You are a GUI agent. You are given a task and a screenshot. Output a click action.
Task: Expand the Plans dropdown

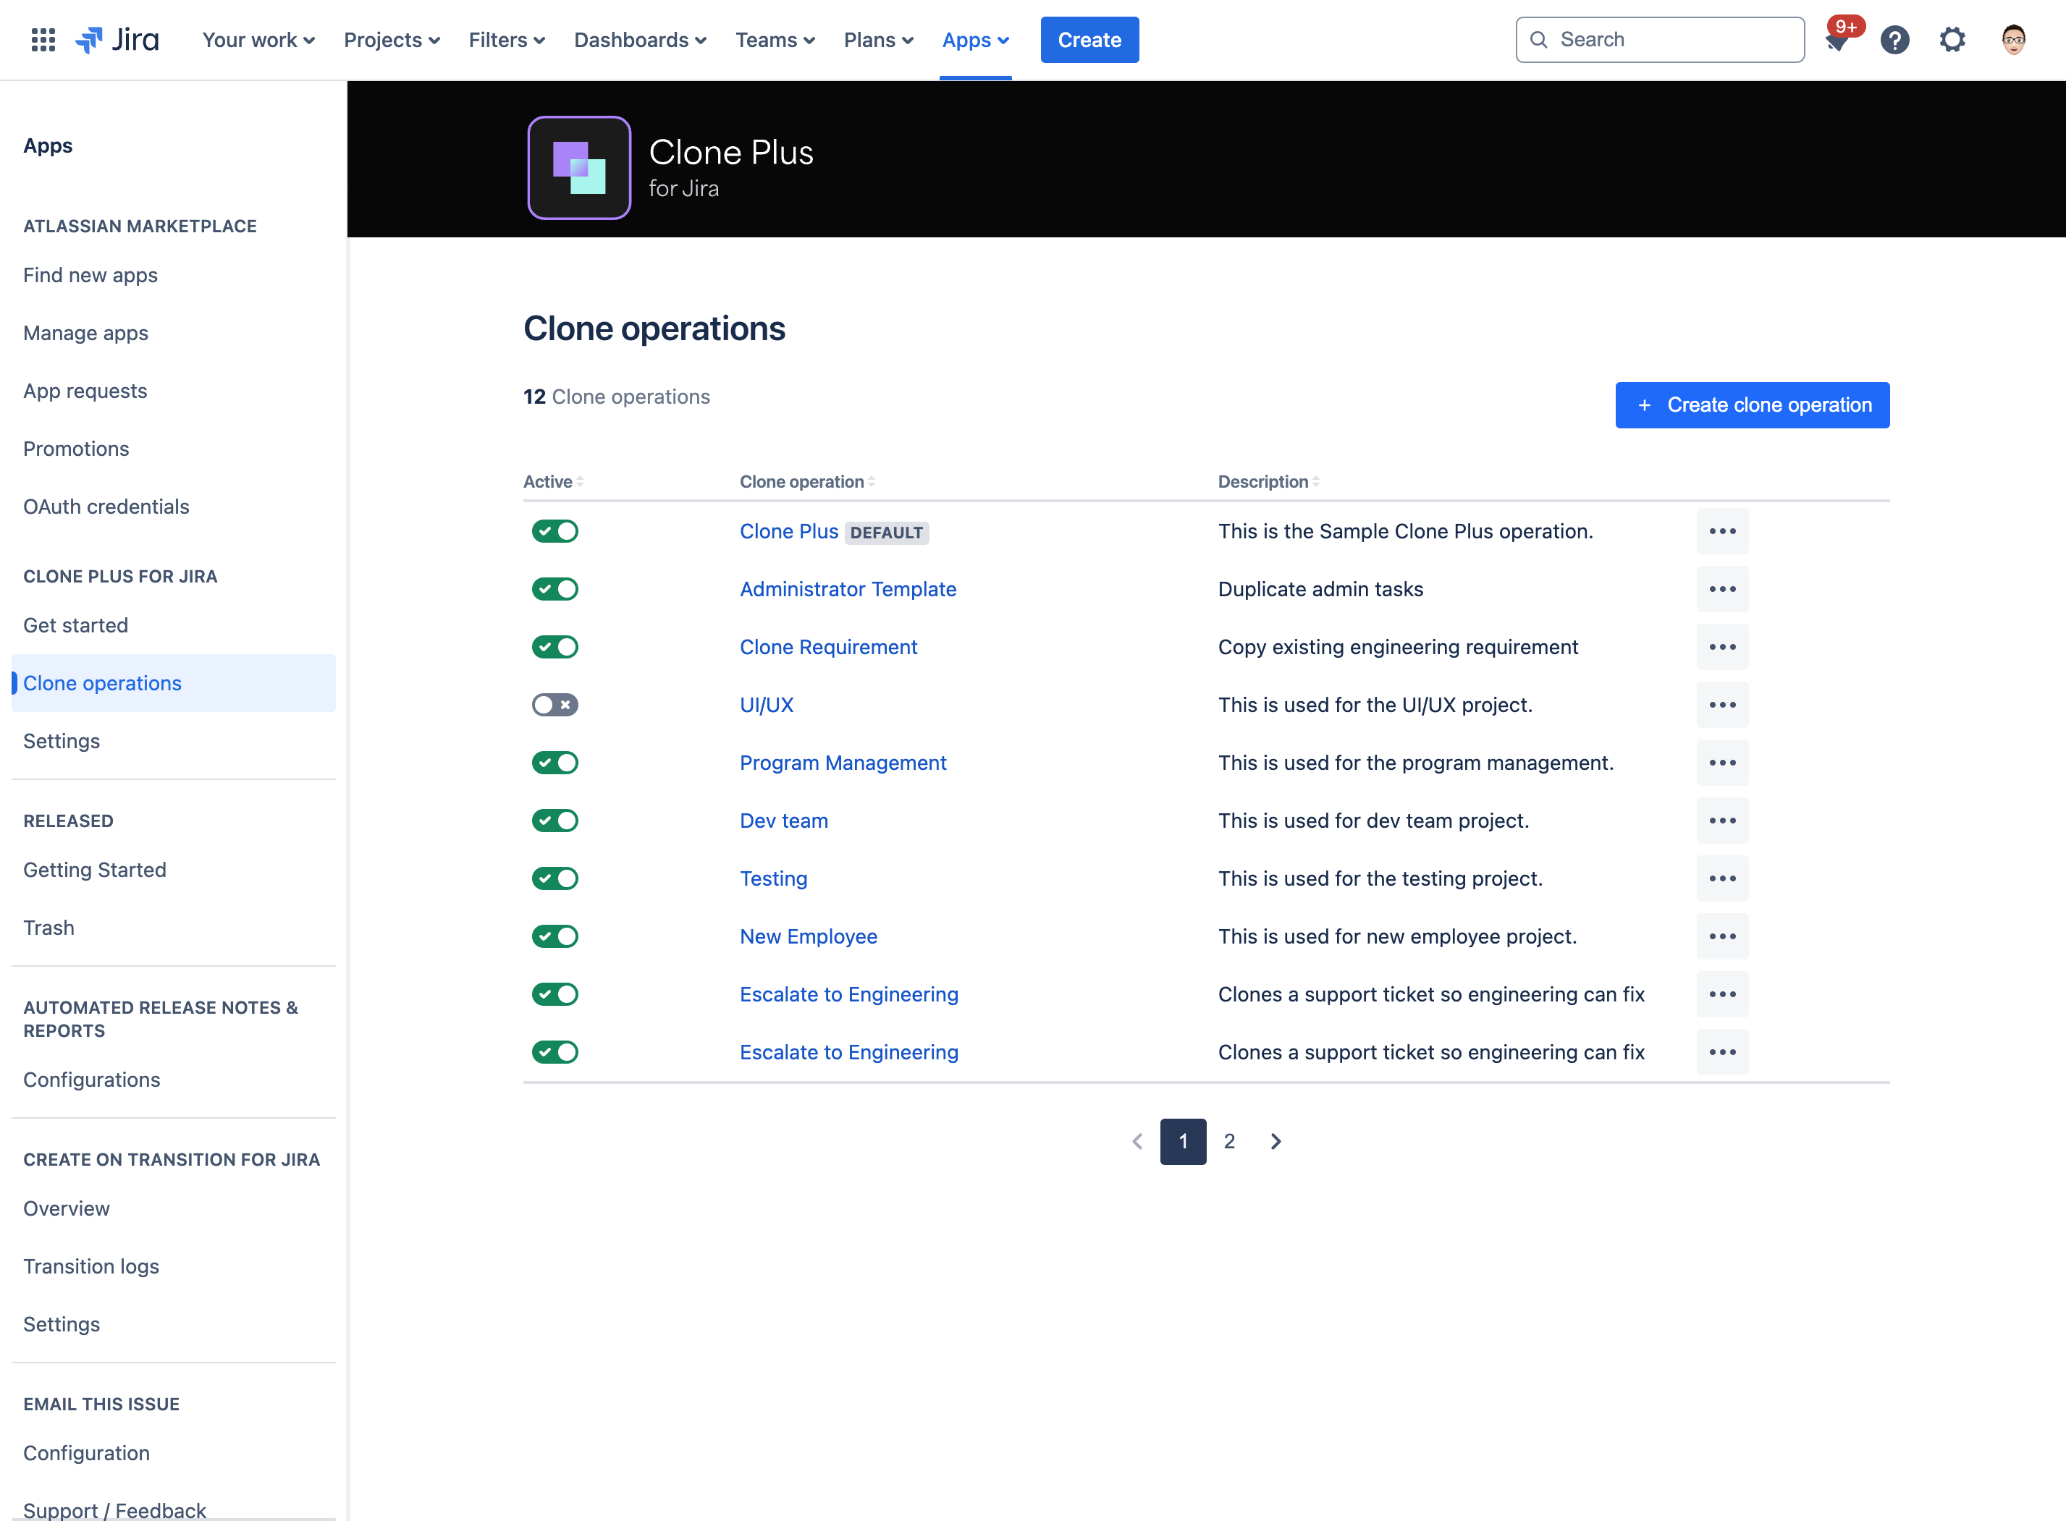[879, 40]
